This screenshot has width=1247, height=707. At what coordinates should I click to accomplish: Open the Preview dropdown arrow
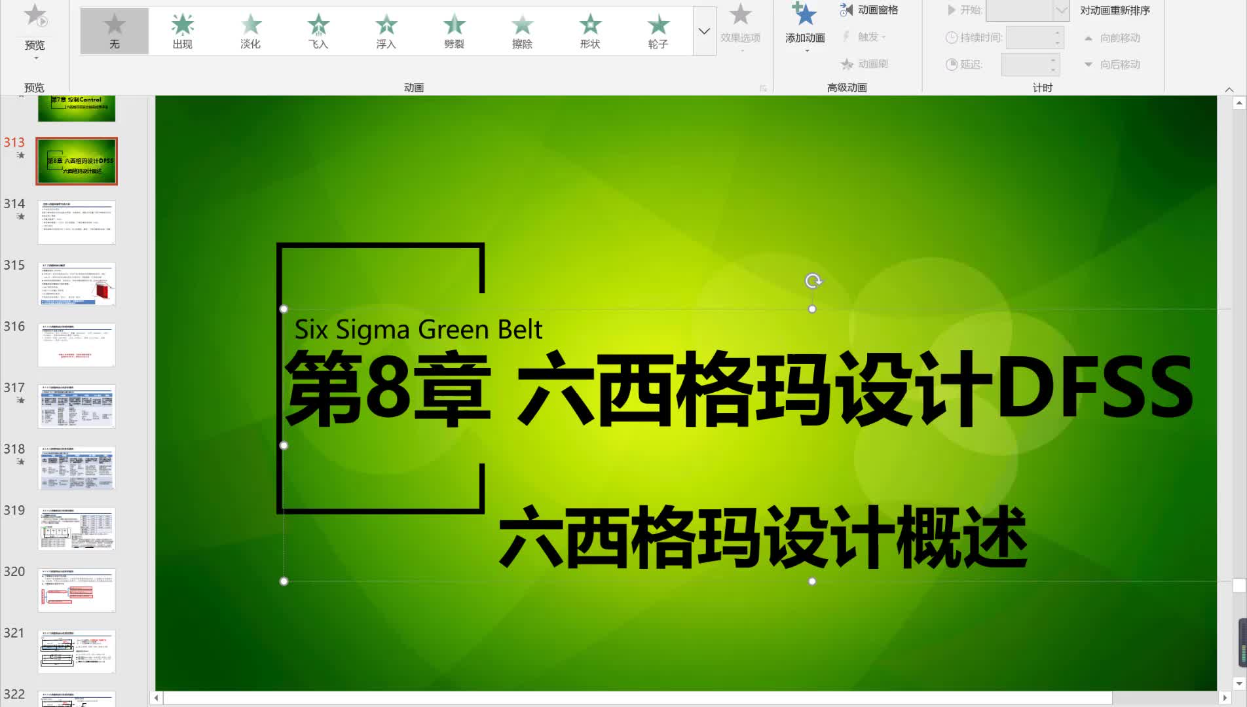(x=36, y=58)
